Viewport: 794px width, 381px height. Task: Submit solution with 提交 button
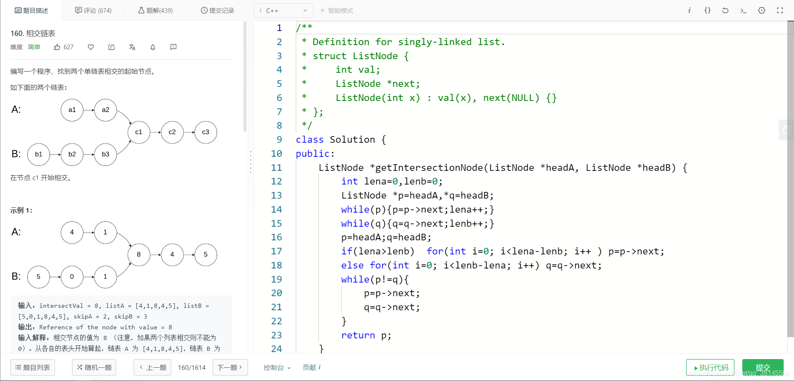763,367
